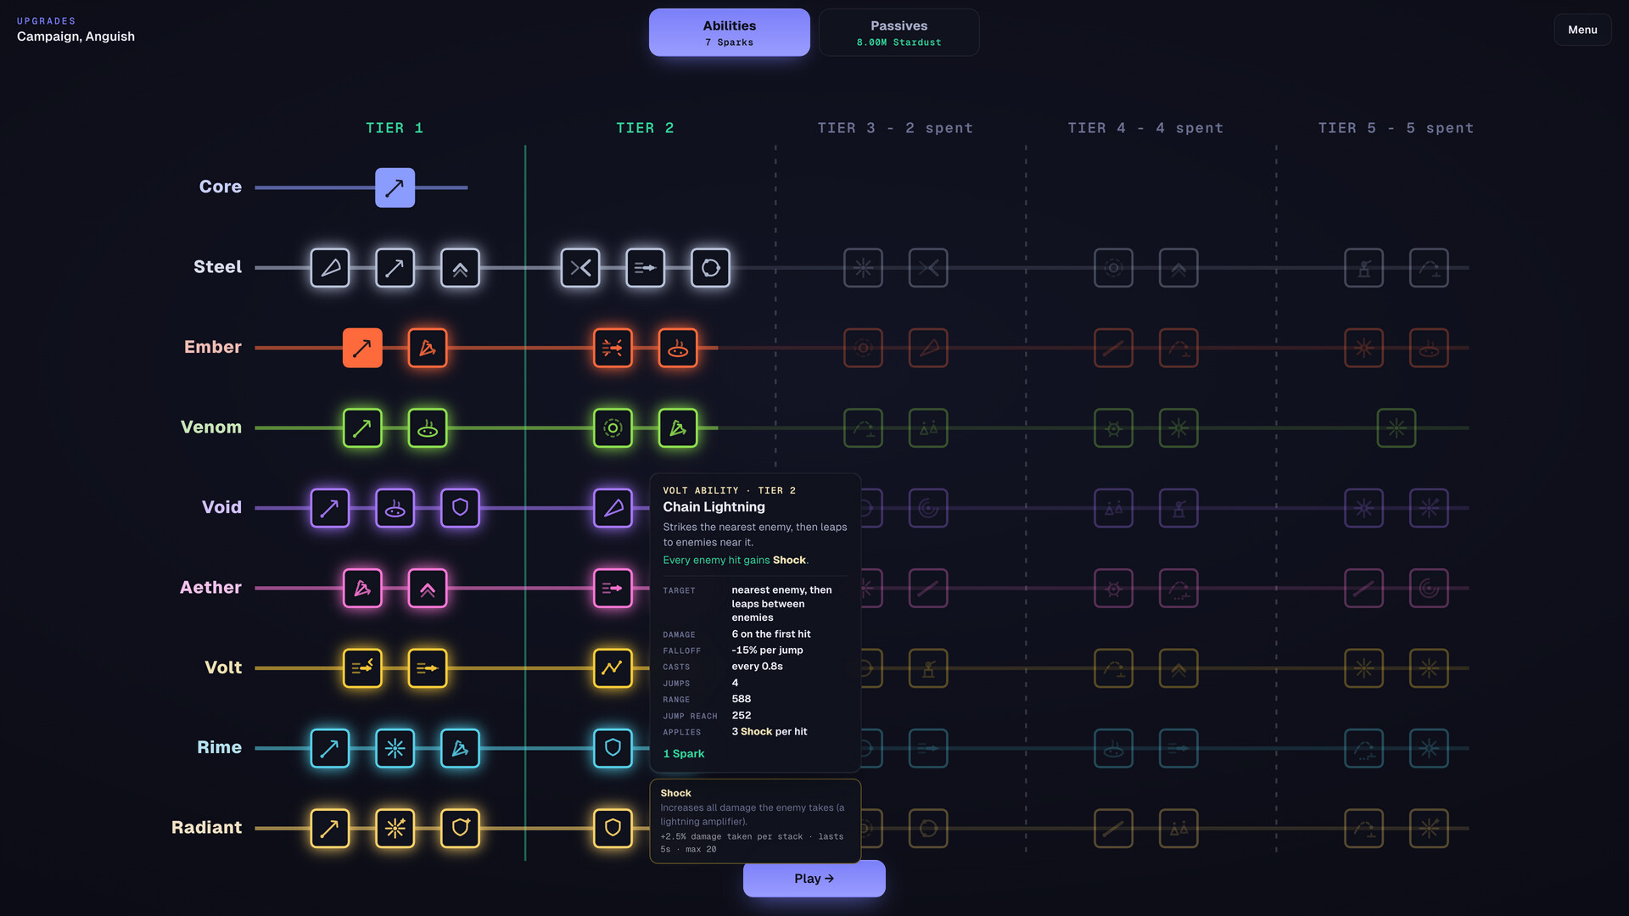Image resolution: width=1629 pixels, height=916 pixels.
Task: Select the locked Ember Tier 4 slash icon
Action: click(1113, 348)
